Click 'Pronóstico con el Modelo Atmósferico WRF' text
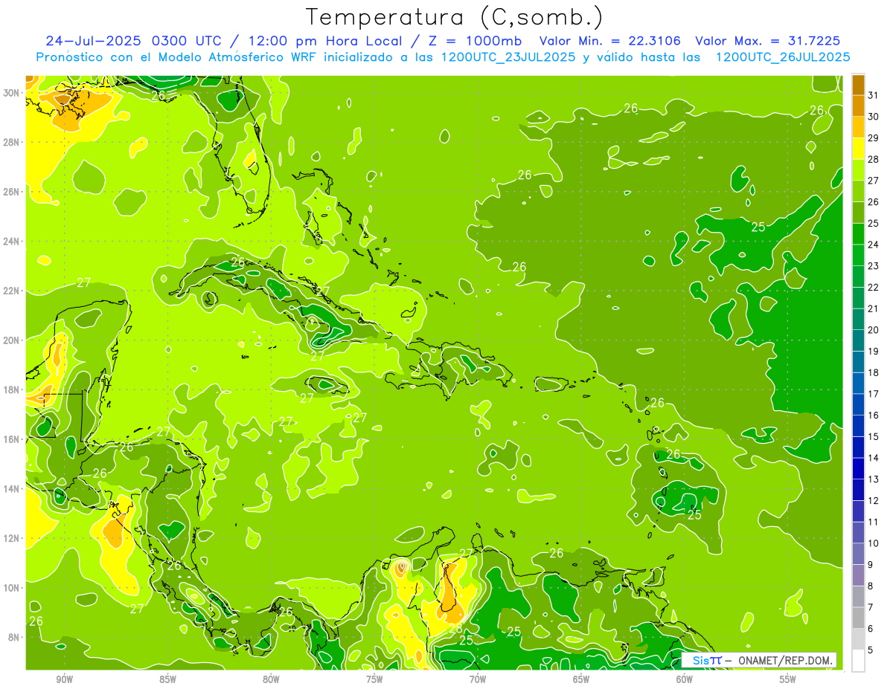893x689 pixels. [x=178, y=57]
